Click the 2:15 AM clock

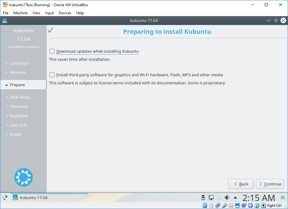point(259,198)
